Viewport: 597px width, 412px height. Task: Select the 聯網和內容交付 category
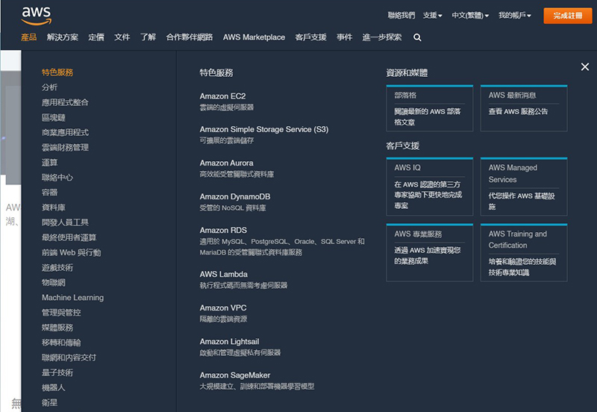pyautogui.click(x=69, y=358)
